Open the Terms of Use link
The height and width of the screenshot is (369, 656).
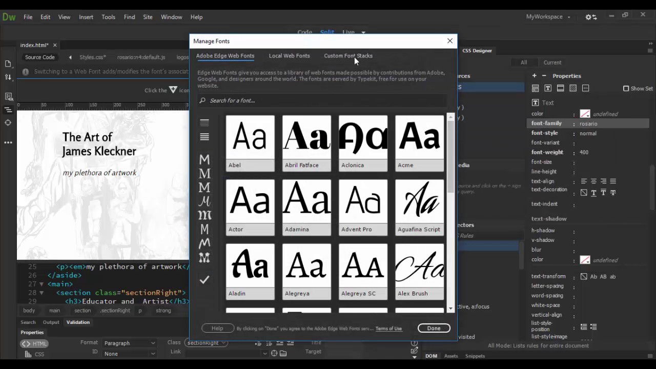coord(388,329)
